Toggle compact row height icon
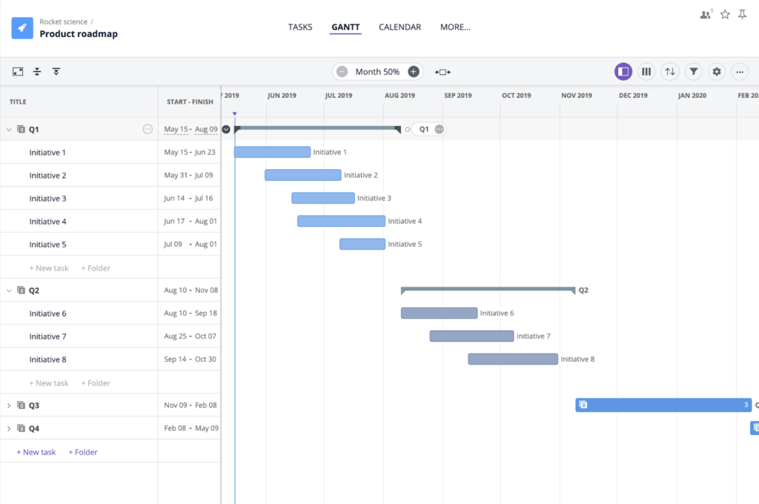 coord(37,71)
